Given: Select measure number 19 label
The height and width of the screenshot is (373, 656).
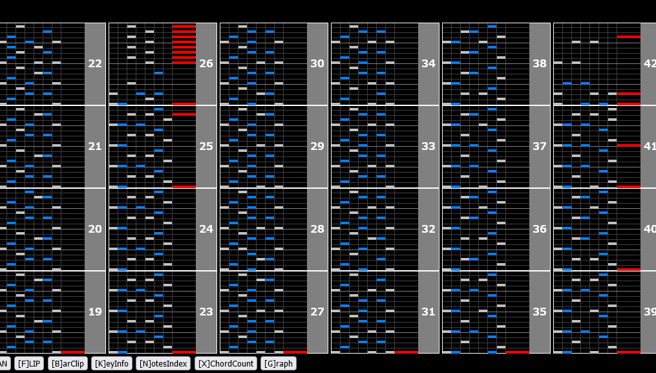Looking at the screenshot, I should (95, 312).
